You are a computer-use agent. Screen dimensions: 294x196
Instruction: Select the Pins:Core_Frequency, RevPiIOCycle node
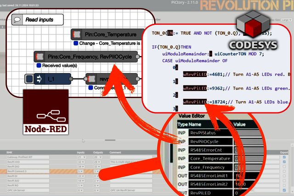86,56
